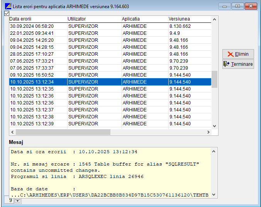Click ARSQLEXEC linia 26946 text in message
The height and width of the screenshot is (207, 261).
point(111,176)
